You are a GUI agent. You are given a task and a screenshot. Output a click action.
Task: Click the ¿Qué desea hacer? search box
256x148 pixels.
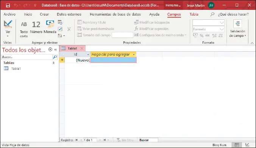coord(233,14)
